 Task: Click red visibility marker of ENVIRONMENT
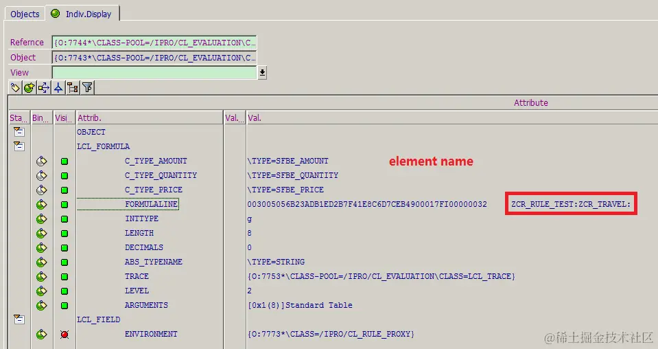(x=64, y=335)
